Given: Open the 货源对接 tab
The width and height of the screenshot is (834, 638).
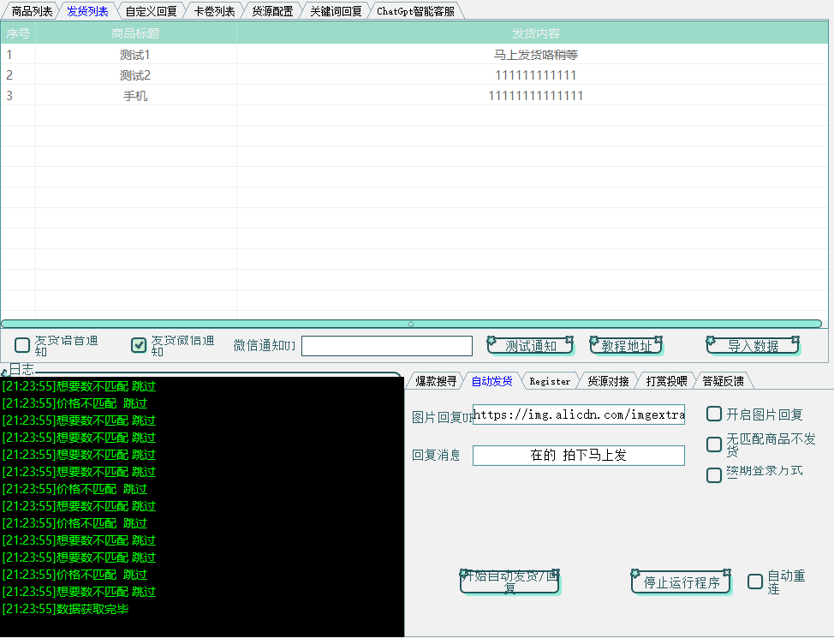Looking at the screenshot, I should coord(608,380).
